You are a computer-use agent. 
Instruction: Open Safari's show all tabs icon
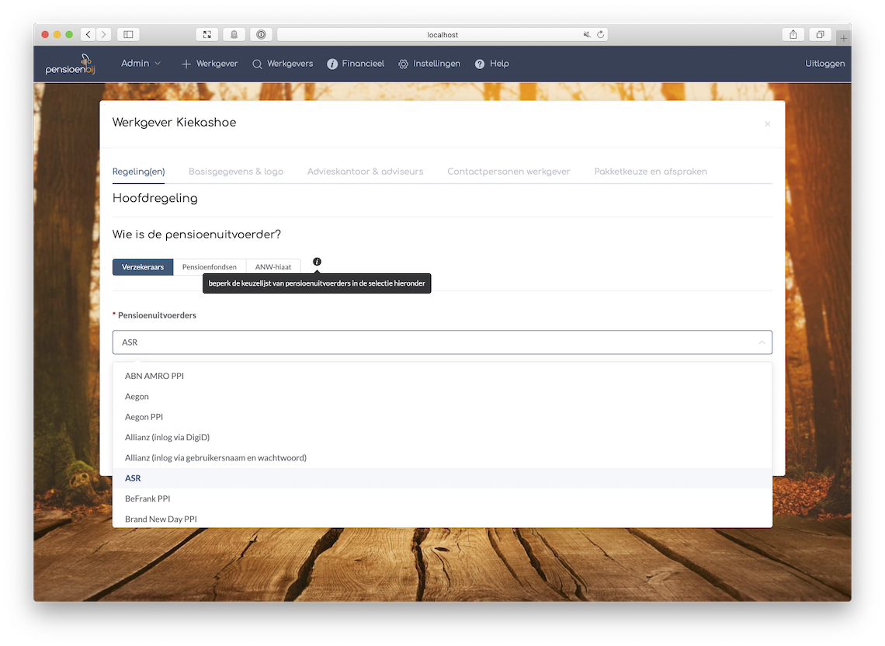tap(819, 34)
